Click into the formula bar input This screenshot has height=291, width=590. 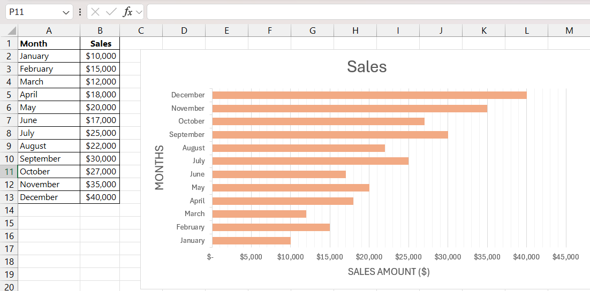click(368, 12)
